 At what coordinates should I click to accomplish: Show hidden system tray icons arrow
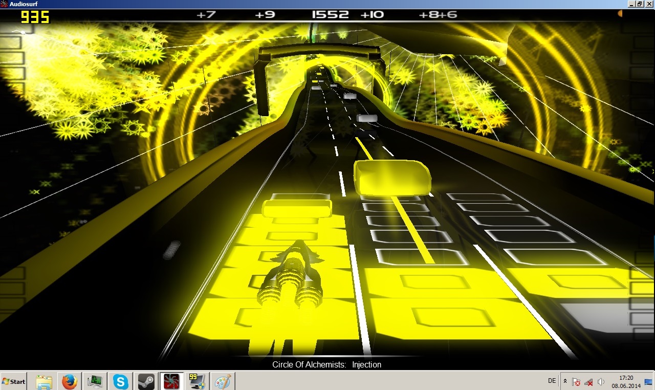(x=565, y=381)
